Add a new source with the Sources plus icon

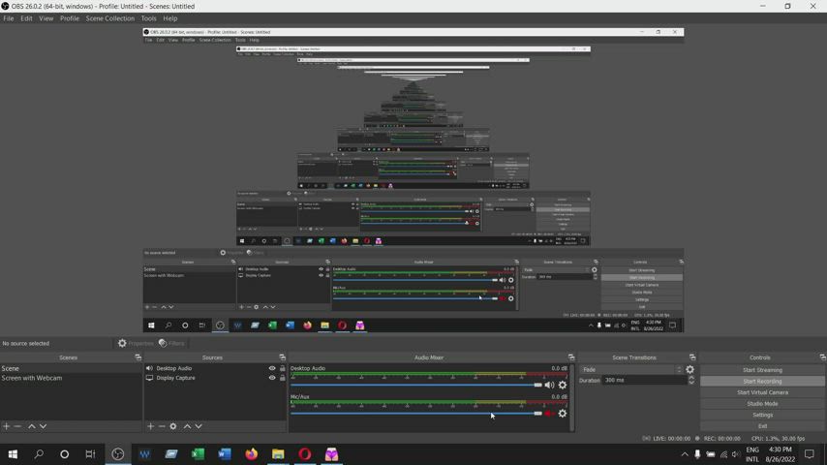pyautogui.click(x=150, y=426)
